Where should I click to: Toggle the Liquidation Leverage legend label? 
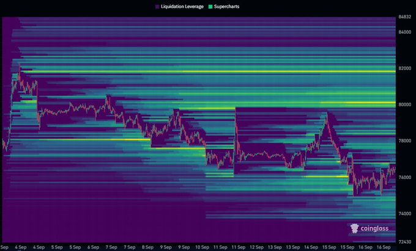[182, 7]
